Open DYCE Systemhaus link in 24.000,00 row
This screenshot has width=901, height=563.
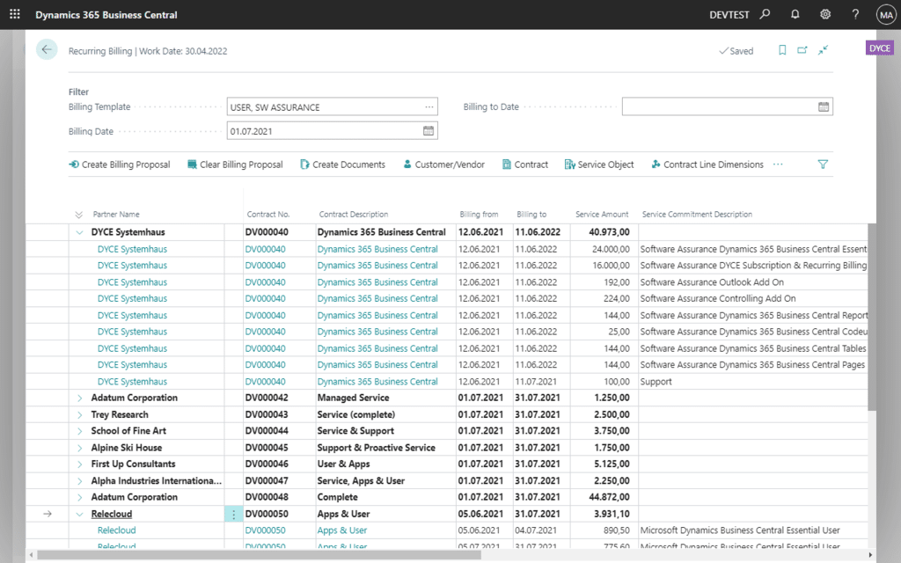pos(132,249)
